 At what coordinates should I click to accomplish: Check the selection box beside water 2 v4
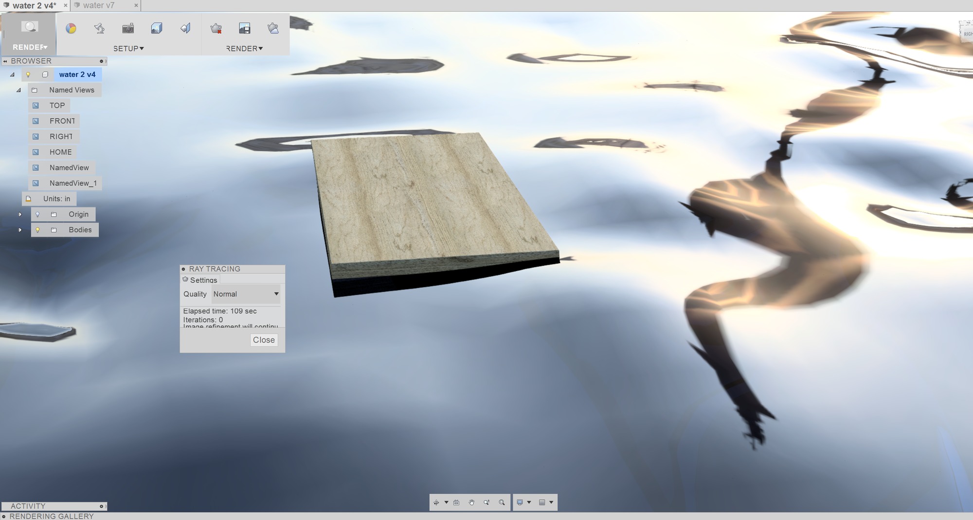click(x=45, y=74)
